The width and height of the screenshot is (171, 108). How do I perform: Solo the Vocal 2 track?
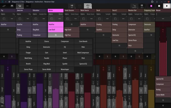coord(123,56)
